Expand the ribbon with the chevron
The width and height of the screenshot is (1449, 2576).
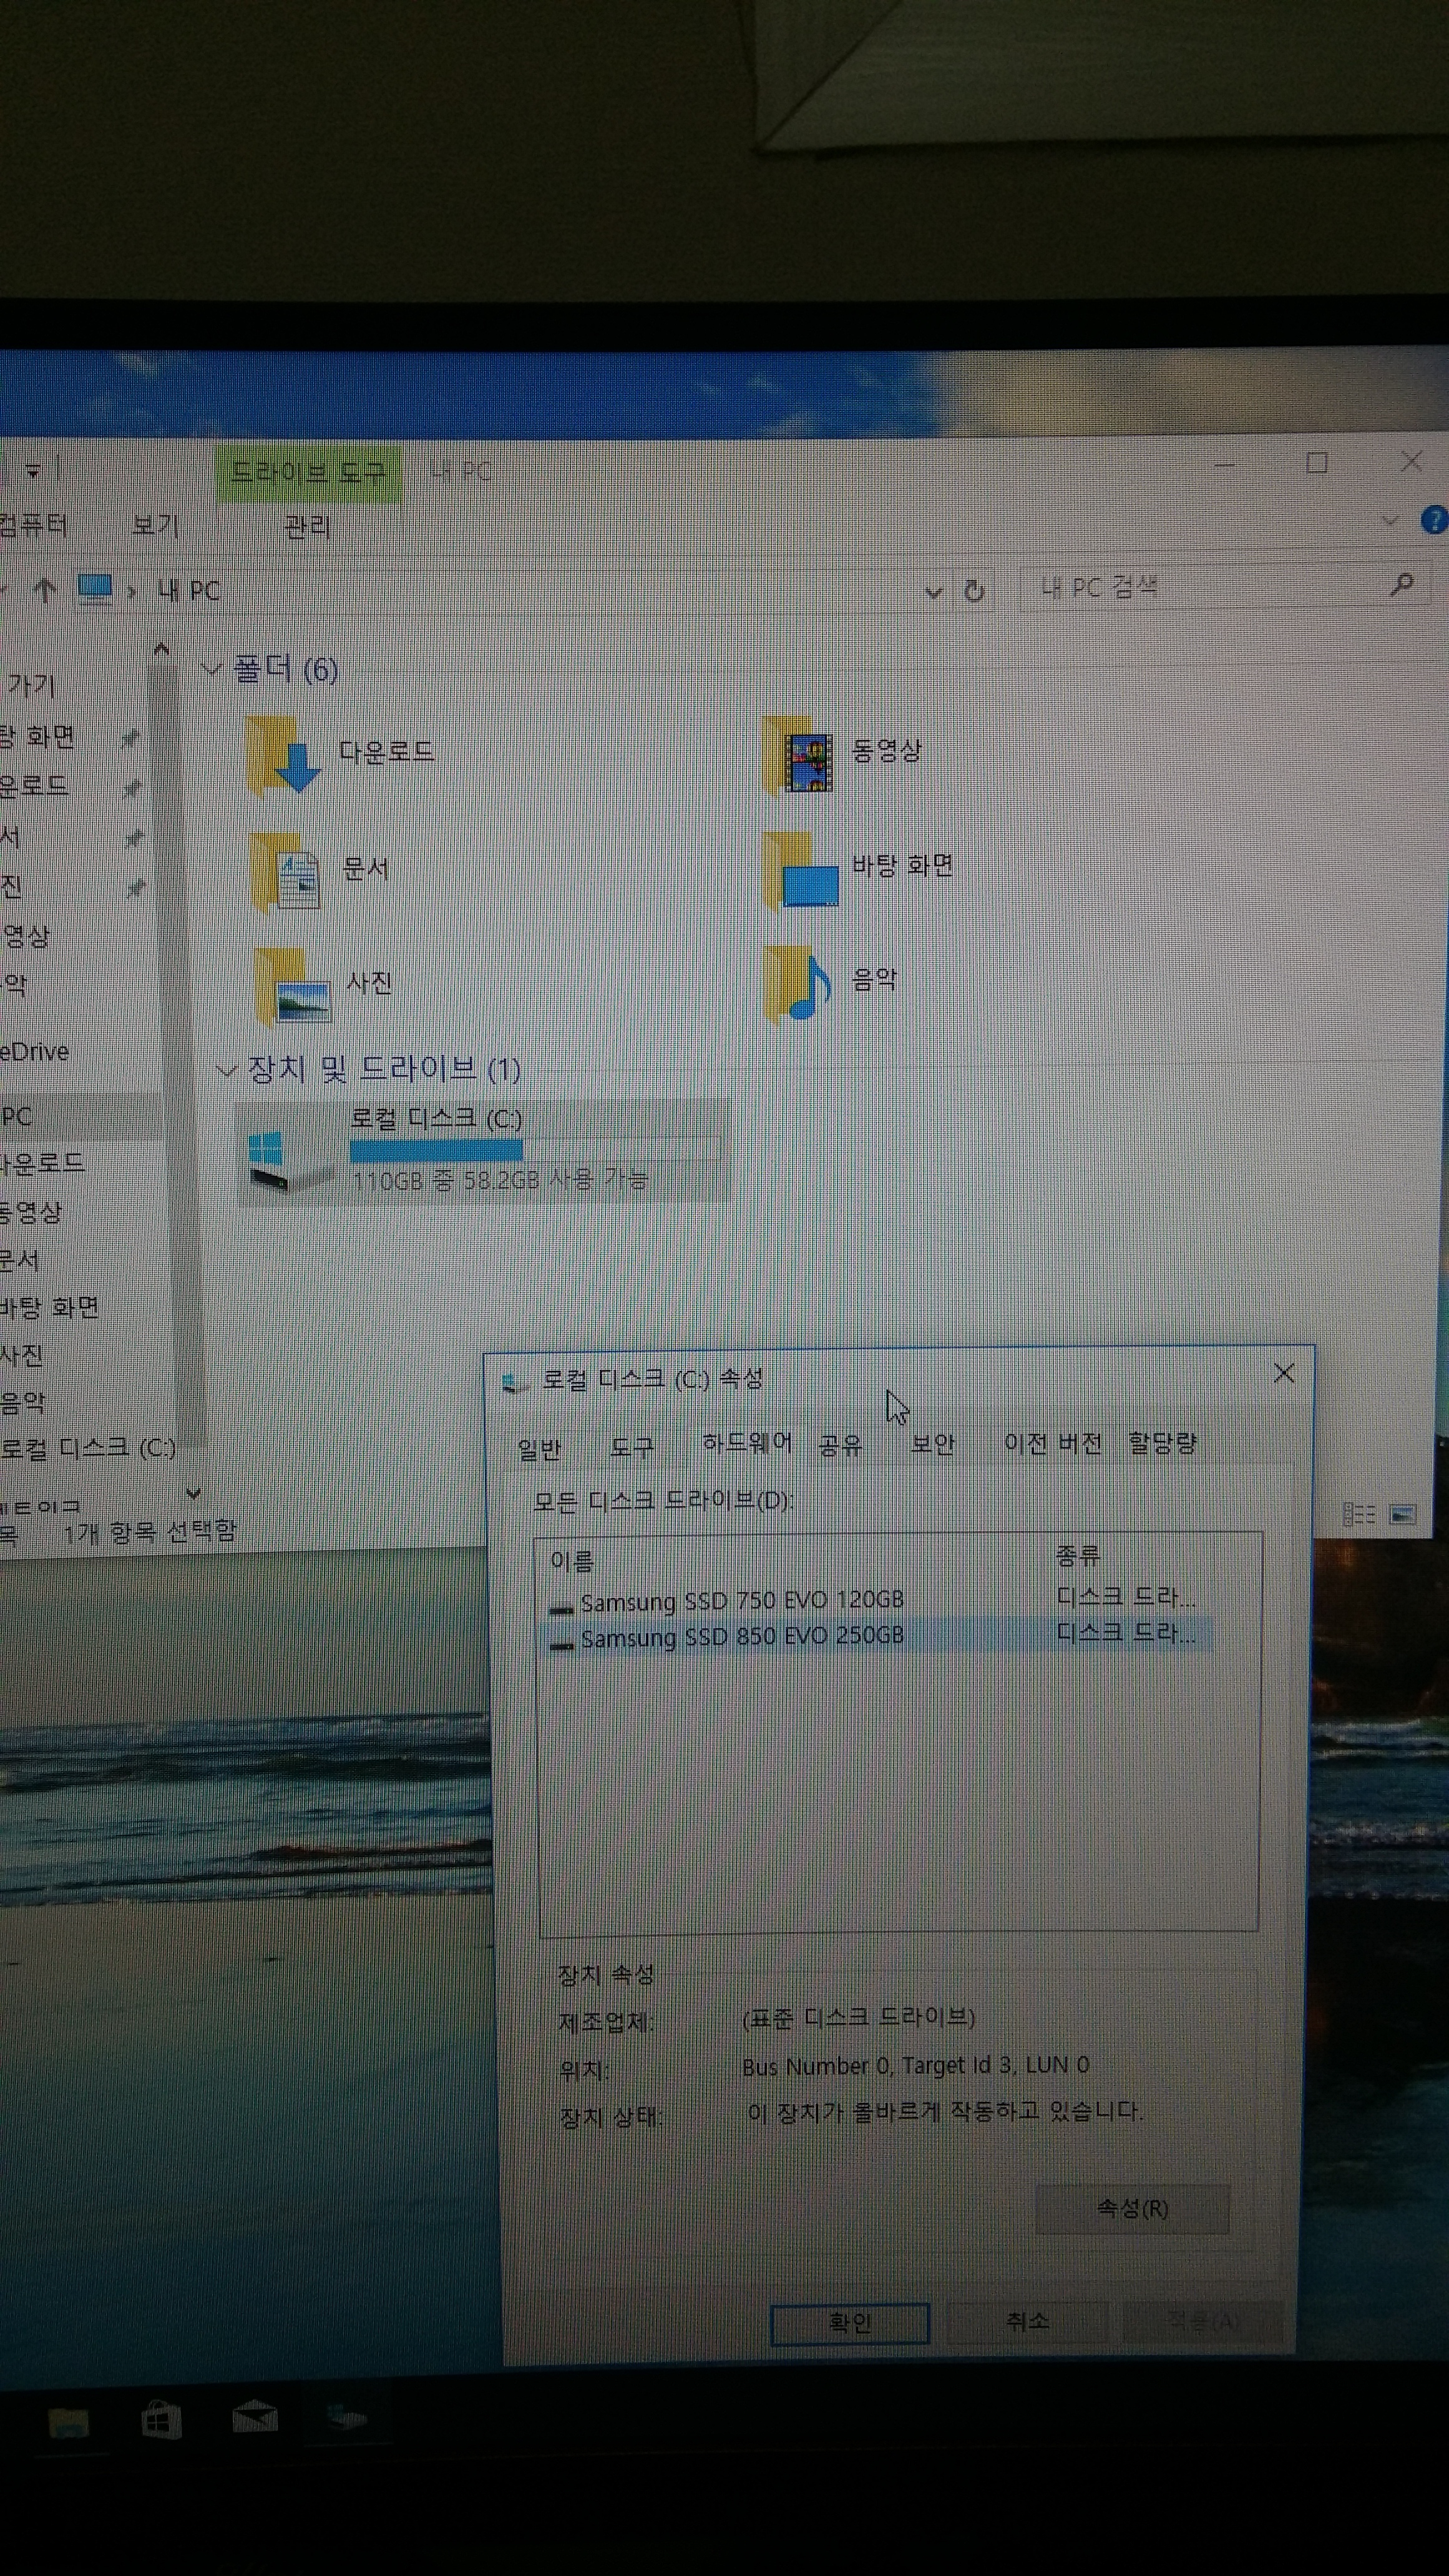click(x=1389, y=520)
